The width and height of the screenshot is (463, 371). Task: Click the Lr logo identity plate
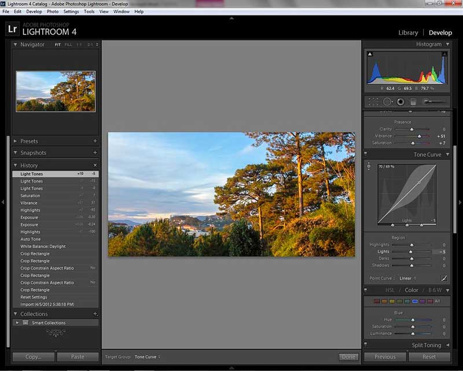12,29
